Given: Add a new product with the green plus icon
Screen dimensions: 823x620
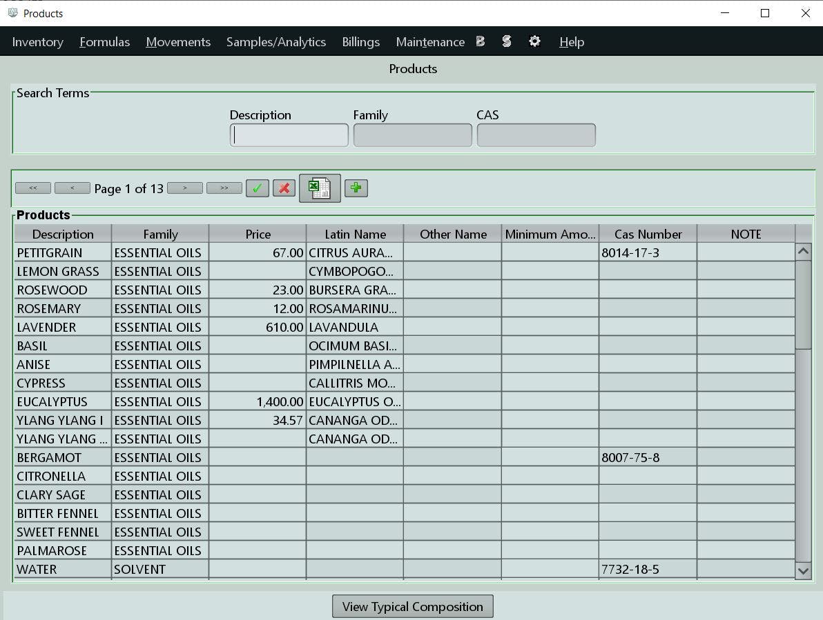Looking at the screenshot, I should (x=356, y=188).
